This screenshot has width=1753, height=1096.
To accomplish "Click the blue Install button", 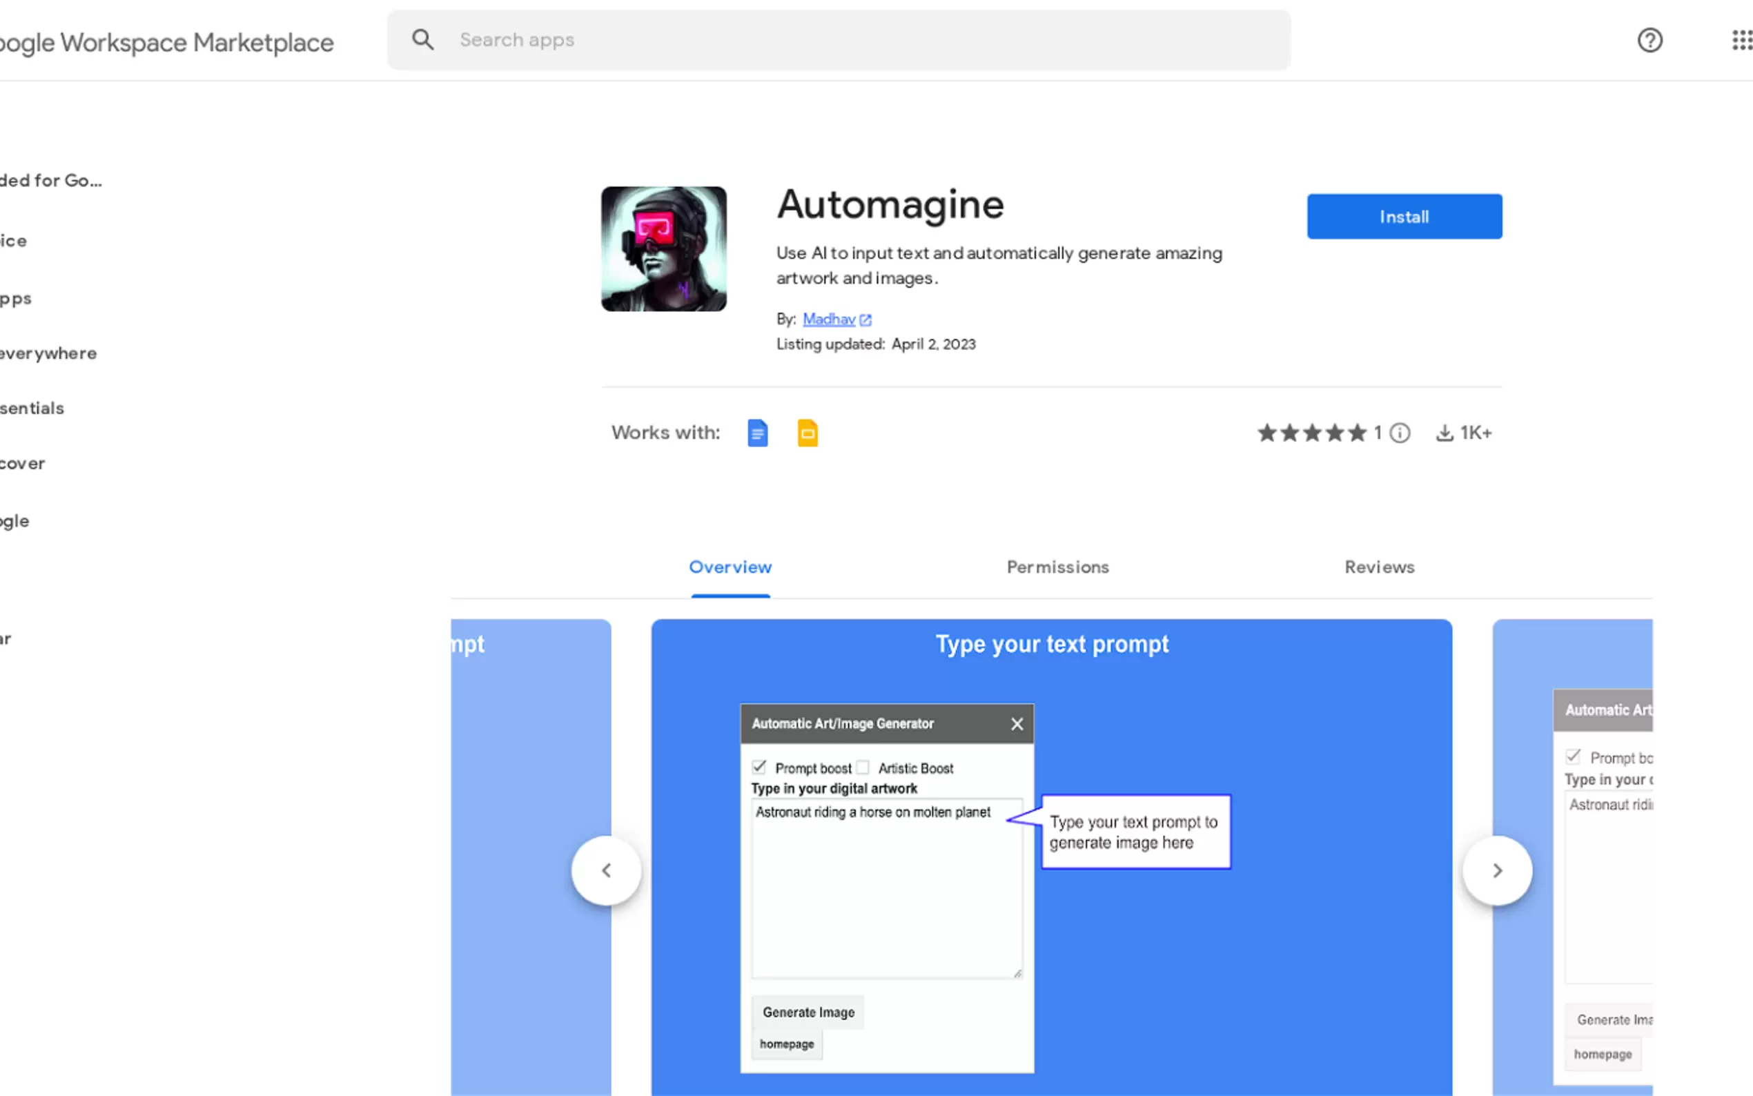I will [x=1404, y=216].
